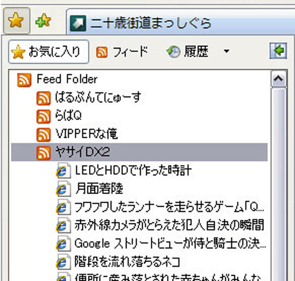This screenshot has height=281, width=295.
Task: Open the dropdown arrow next to 履歴
Action: coord(227,51)
